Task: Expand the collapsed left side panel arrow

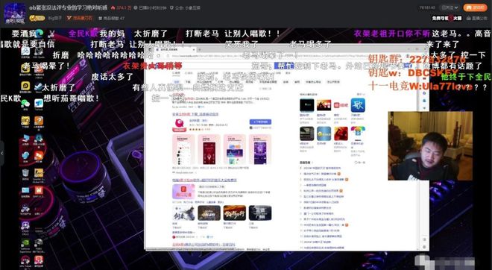Action: coord(2,153)
